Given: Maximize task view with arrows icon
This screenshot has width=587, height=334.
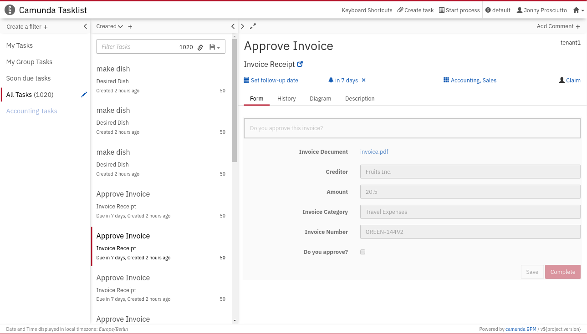Looking at the screenshot, I should tap(253, 26).
